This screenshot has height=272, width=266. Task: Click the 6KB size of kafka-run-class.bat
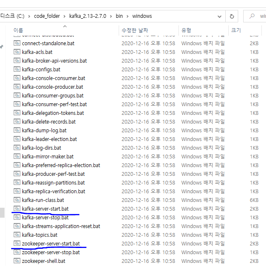(x=254, y=200)
